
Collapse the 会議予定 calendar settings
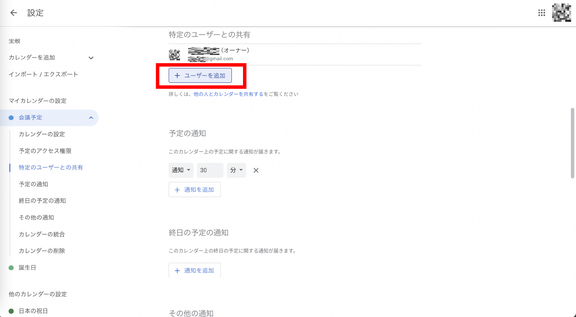[91, 118]
